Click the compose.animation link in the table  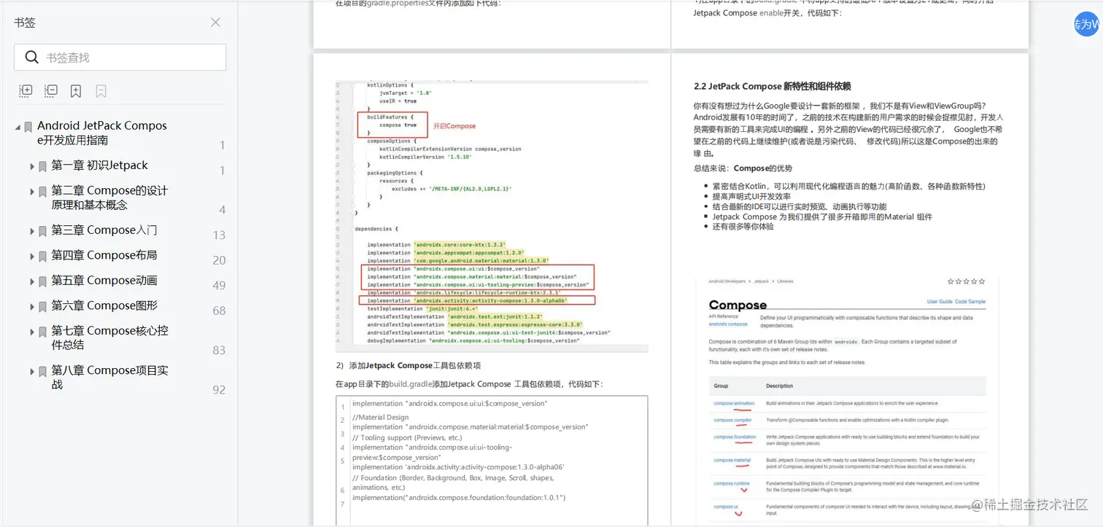(734, 403)
